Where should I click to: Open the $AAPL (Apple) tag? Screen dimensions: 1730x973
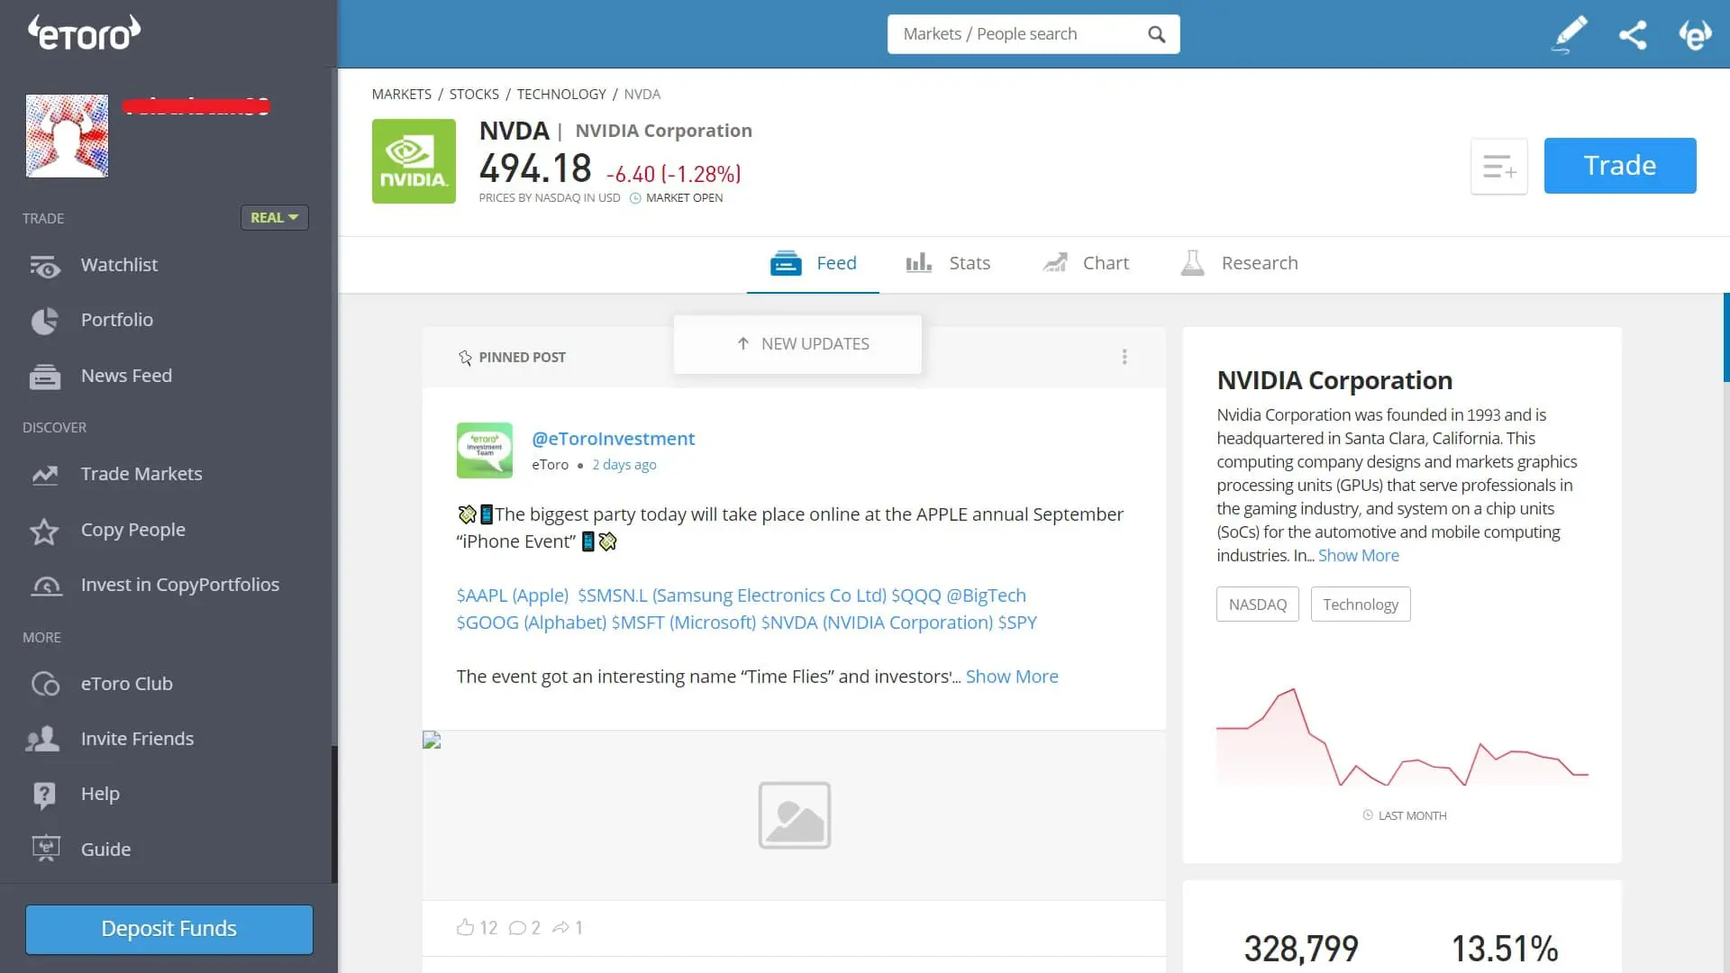click(x=513, y=596)
